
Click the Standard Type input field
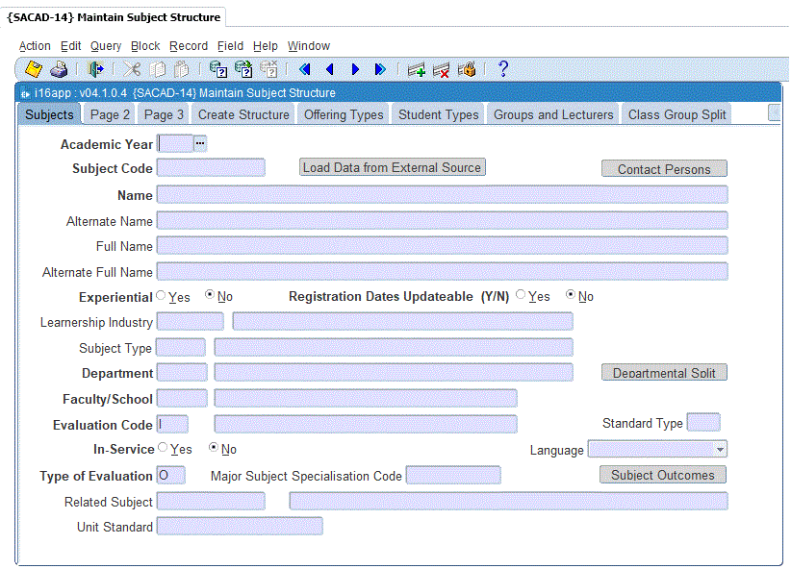pos(703,422)
